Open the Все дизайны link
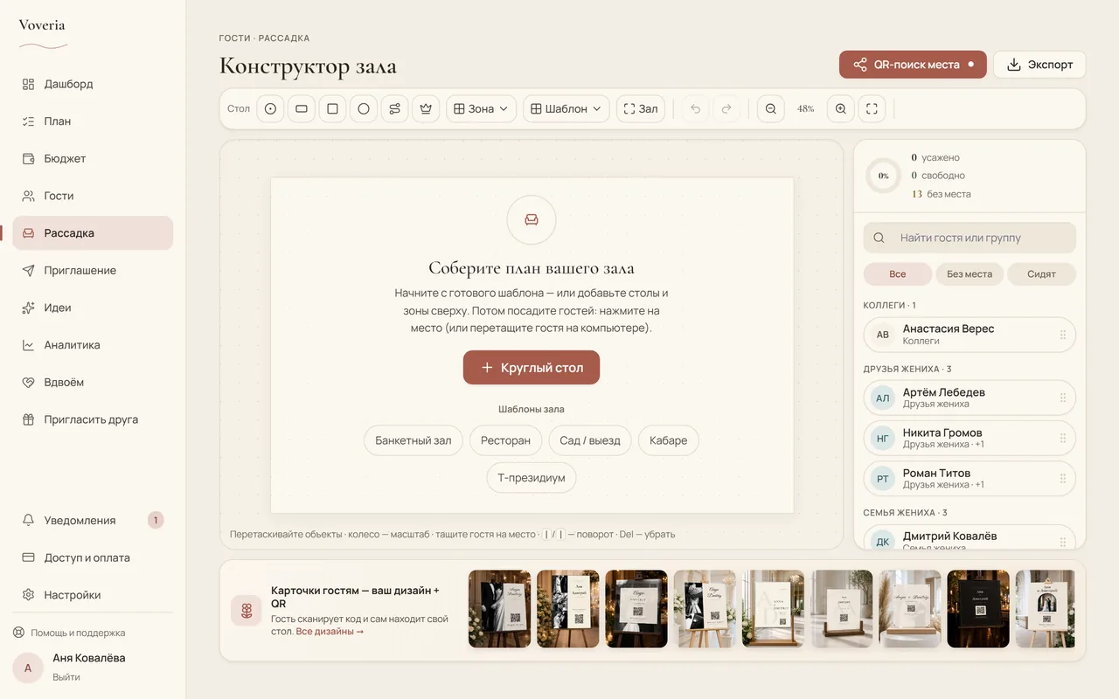 [x=330, y=631]
